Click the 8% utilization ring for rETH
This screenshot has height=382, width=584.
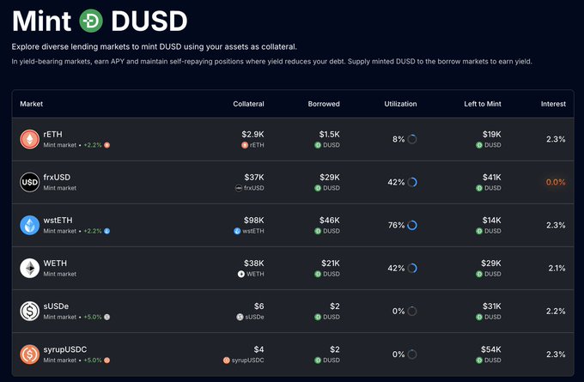[412, 139]
